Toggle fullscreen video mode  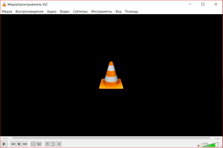click(x=33, y=144)
